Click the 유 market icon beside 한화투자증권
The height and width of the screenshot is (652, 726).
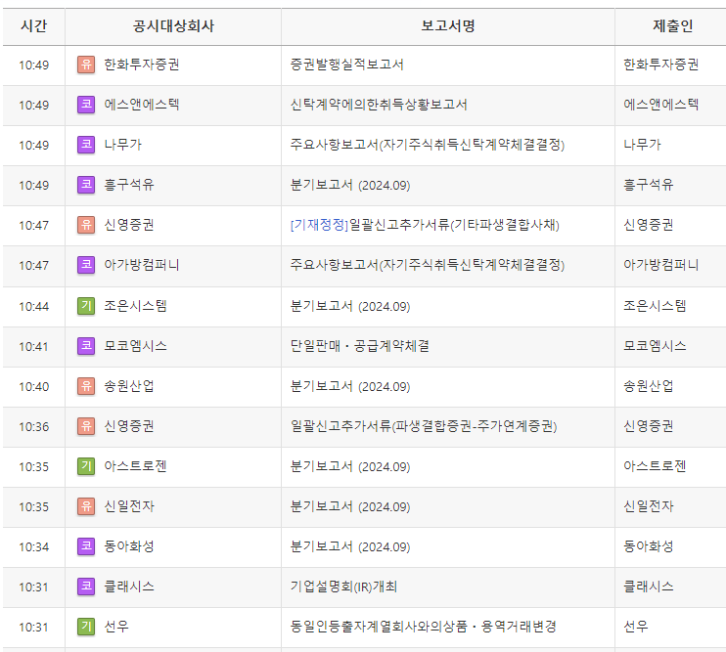86,65
